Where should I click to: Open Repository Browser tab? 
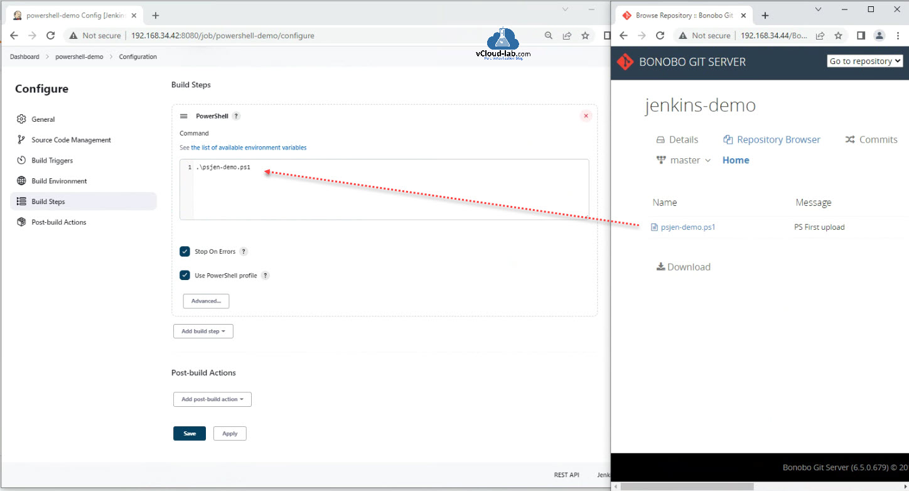click(x=772, y=139)
